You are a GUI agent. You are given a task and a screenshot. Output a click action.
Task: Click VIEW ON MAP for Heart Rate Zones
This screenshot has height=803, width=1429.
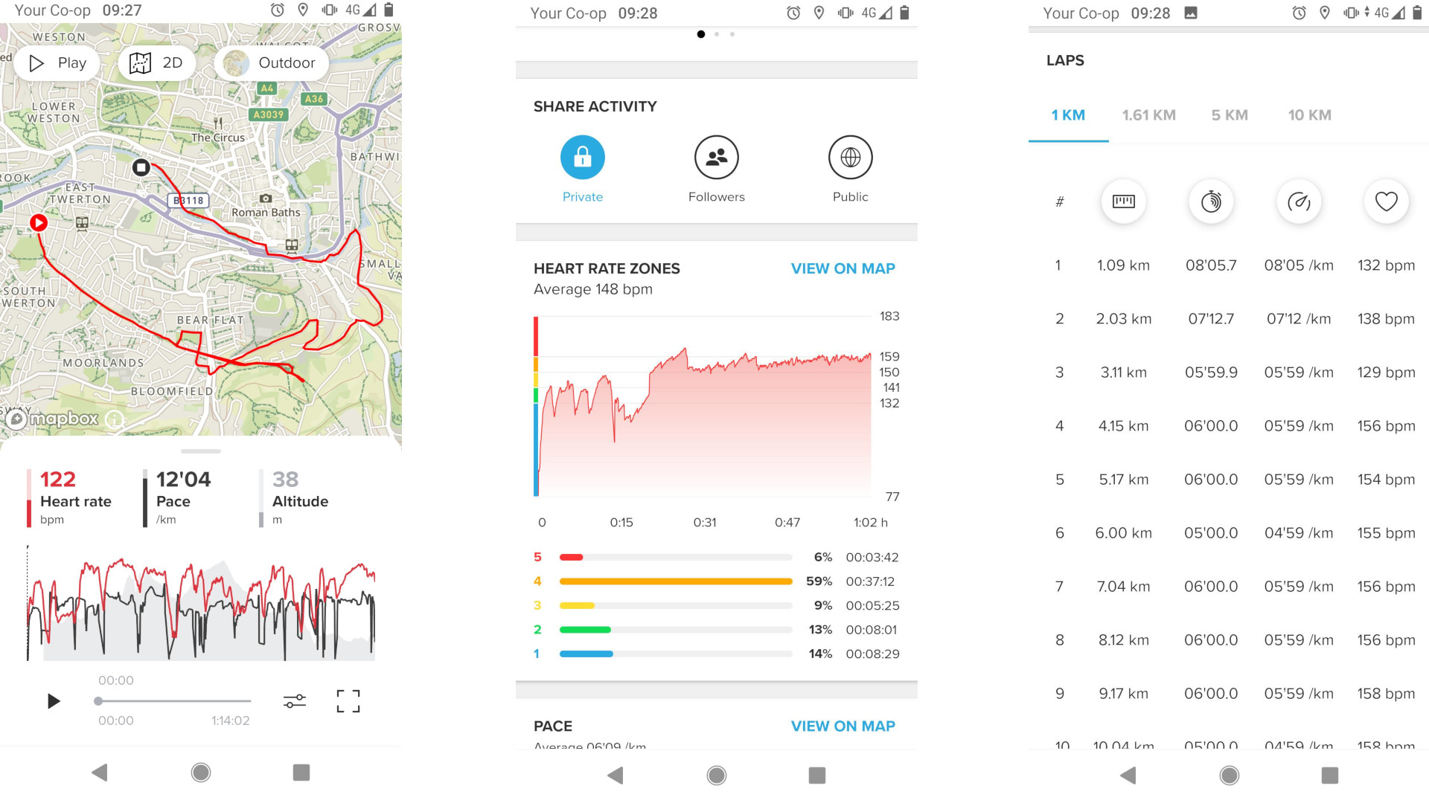[843, 268]
